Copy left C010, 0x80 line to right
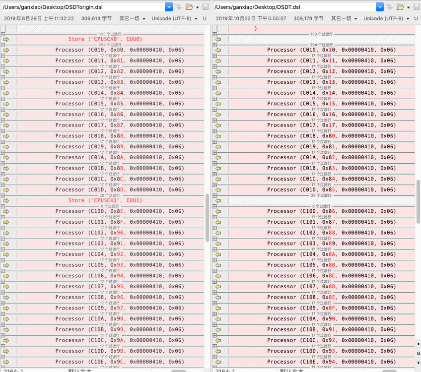The height and width of the screenshot is (372, 421). (6, 50)
